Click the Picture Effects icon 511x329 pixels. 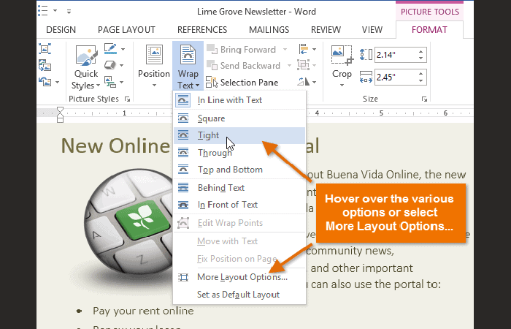coord(110,66)
